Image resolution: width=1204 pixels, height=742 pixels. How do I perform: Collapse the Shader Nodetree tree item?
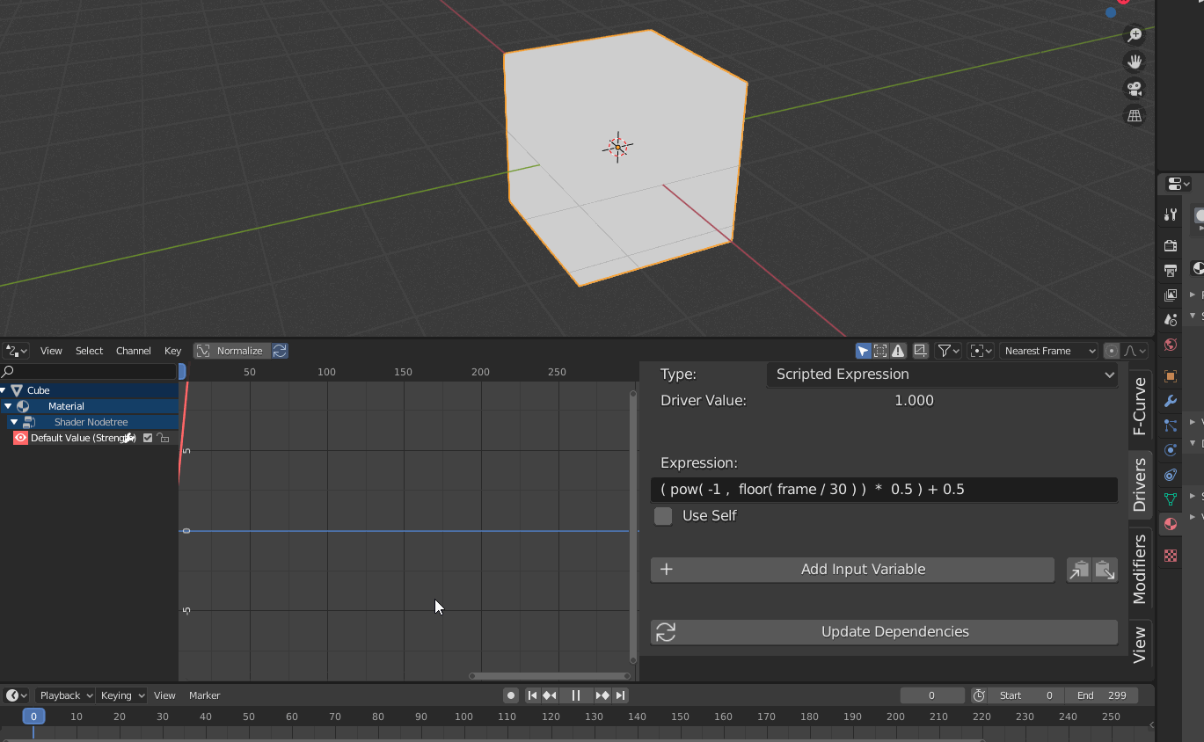(14, 422)
